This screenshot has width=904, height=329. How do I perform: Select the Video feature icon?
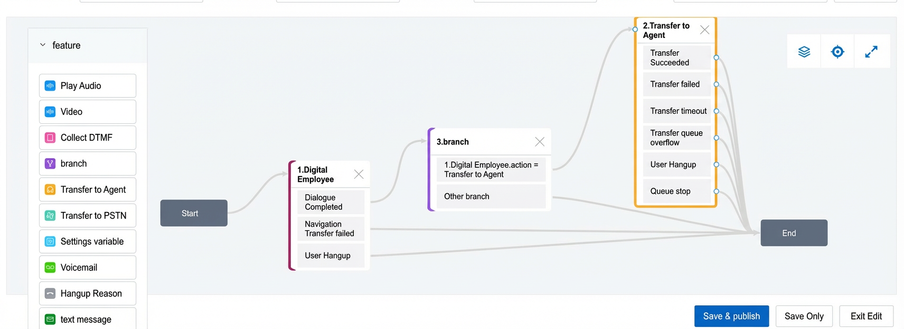tap(50, 112)
